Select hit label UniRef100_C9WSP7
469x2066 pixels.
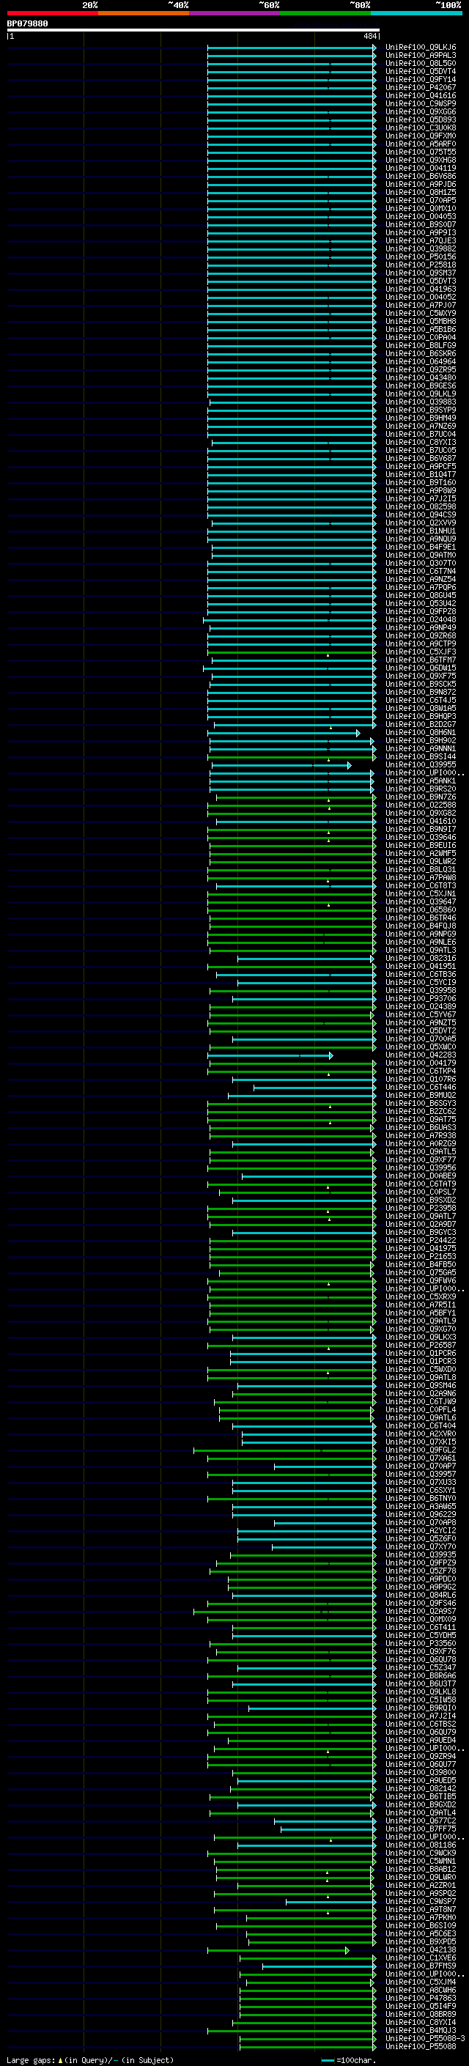pos(421,1901)
